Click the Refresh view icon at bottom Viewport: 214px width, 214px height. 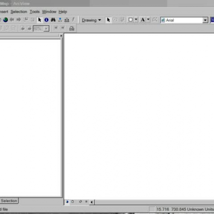[x=80, y=202]
